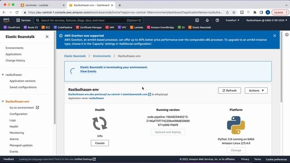This screenshot has height=163, width=290.
Task: Open CloudFront bookmark shortcut
Action: pyautogui.click(x=12, y=27)
